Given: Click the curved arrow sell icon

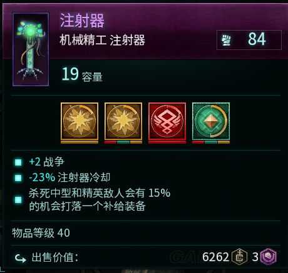Looking at the screenshot, I should point(20,258).
